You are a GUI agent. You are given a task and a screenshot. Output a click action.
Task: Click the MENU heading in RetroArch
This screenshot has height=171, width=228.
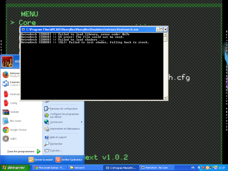coord(30,14)
